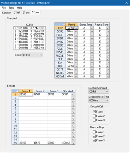Viewport: 130px width, 153px height.
Task: Select the MODAT row header
Action: pos(60,76)
